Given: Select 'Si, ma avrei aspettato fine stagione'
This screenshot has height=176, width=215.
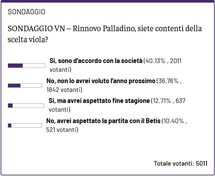Looking at the screenshot, I should [99, 101].
